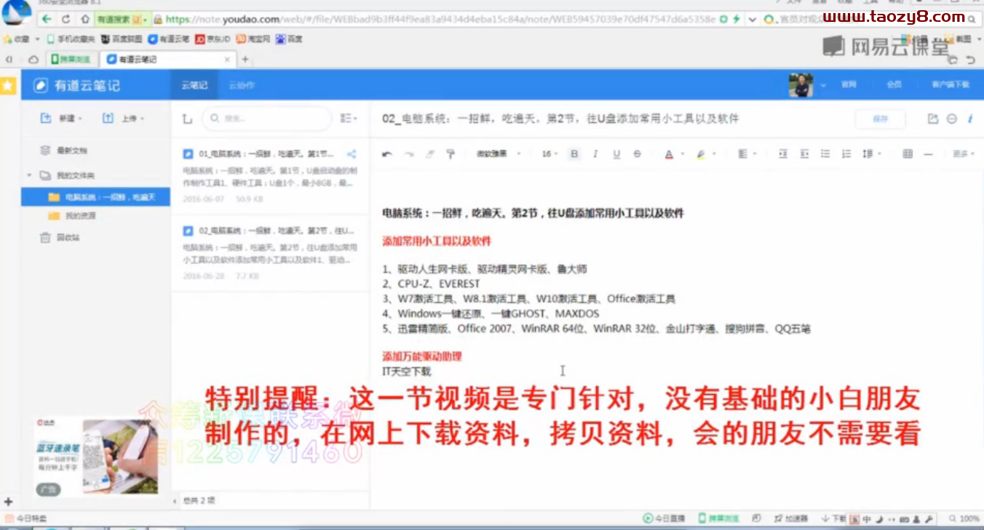Go up one folder level icon
Image resolution: width=984 pixels, height=530 pixels.
187,119
